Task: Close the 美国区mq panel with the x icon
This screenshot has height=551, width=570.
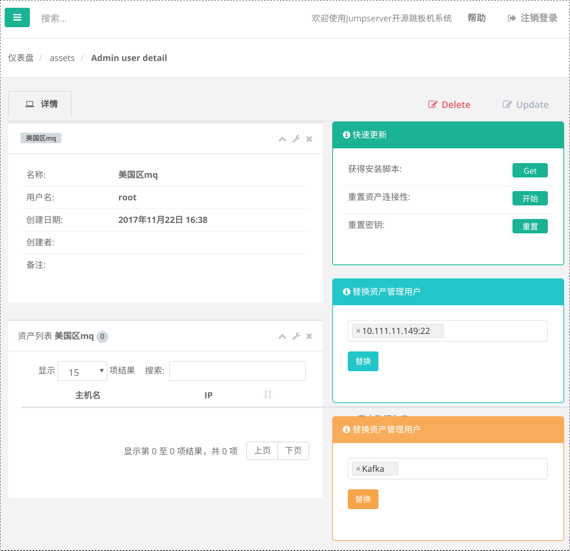Action: [309, 139]
